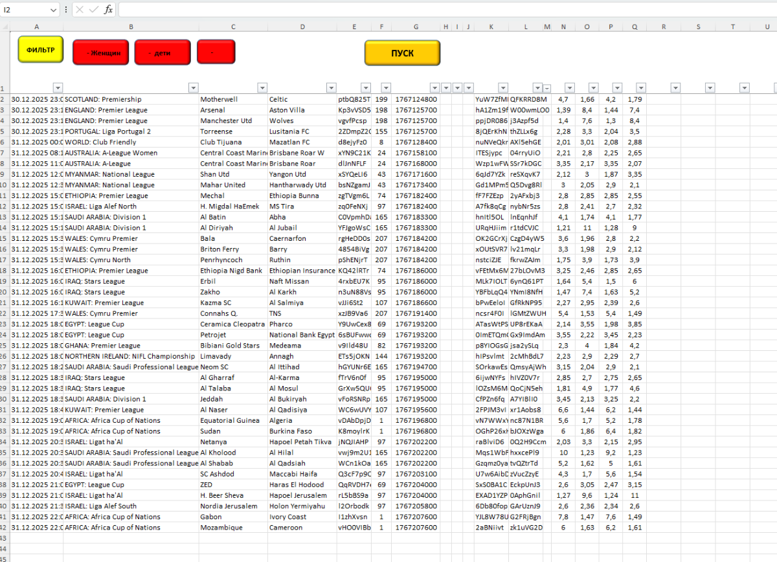The width and height of the screenshot is (777, 562).
Task: Click the Cancel X icon in formula bar
Action: click(79, 10)
